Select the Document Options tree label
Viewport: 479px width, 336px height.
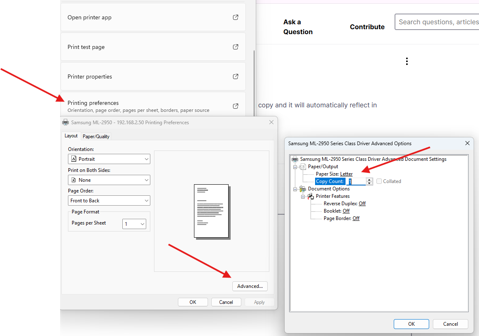(329, 189)
